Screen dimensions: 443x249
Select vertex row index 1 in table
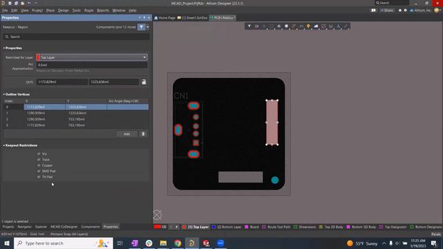(75, 113)
